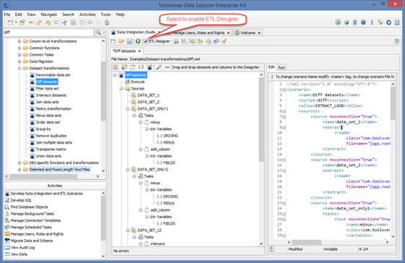Select Transpose matrix in scenario tree

(51, 150)
